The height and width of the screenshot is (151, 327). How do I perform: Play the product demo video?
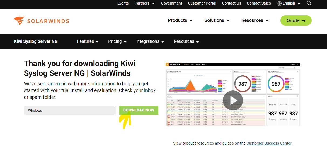pos(233,100)
